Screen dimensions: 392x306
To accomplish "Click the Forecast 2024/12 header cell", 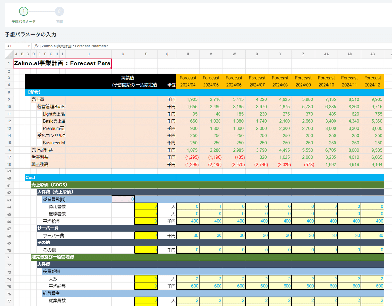I will (x=373, y=81).
